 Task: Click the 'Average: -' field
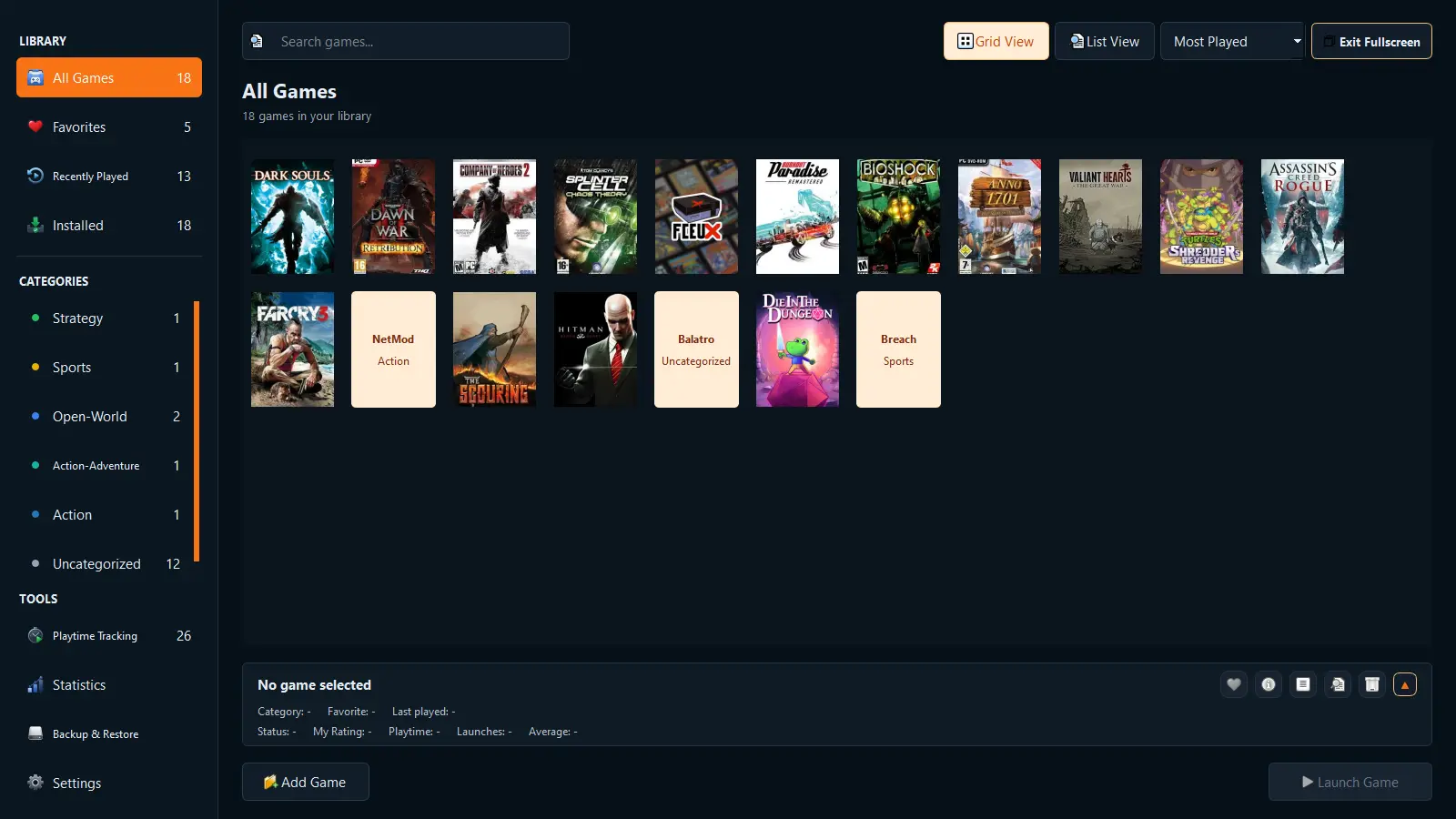tap(552, 732)
